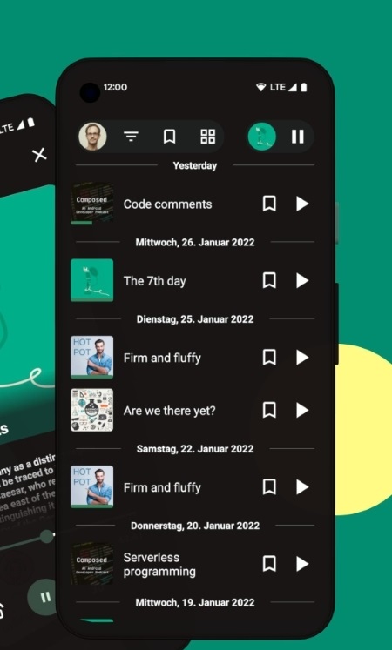Open Hot Pot artwork under Samstag, 22. Januar
This screenshot has height=650, width=392.
pyautogui.click(x=91, y=486)
